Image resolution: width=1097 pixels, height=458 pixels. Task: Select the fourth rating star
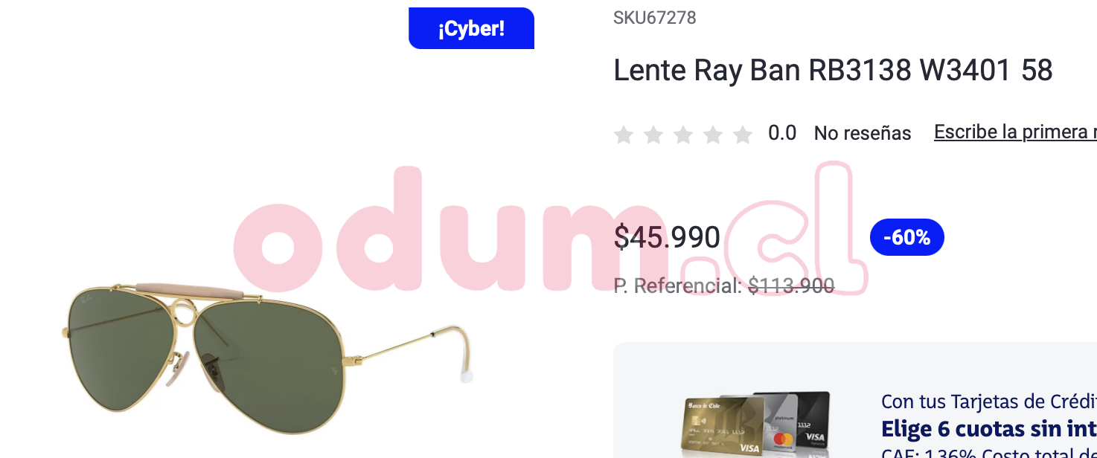click(x=713, y=135)
